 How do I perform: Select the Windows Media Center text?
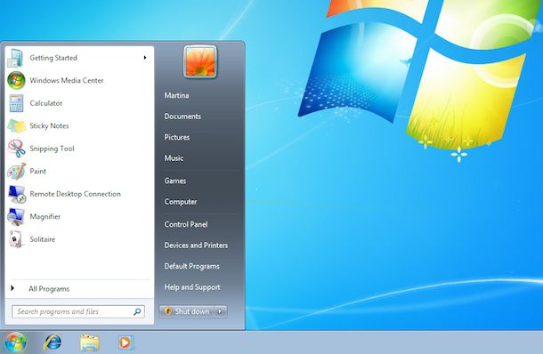pyautogui.click(x=67, y=81)
